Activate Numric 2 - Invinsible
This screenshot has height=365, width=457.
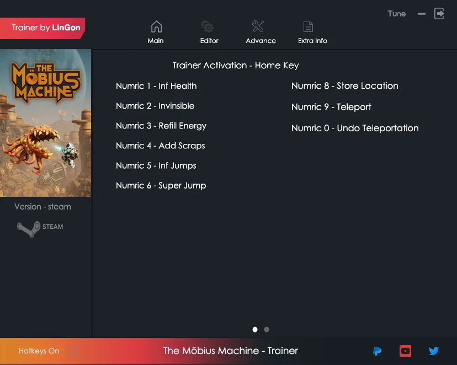pos(155,106)
